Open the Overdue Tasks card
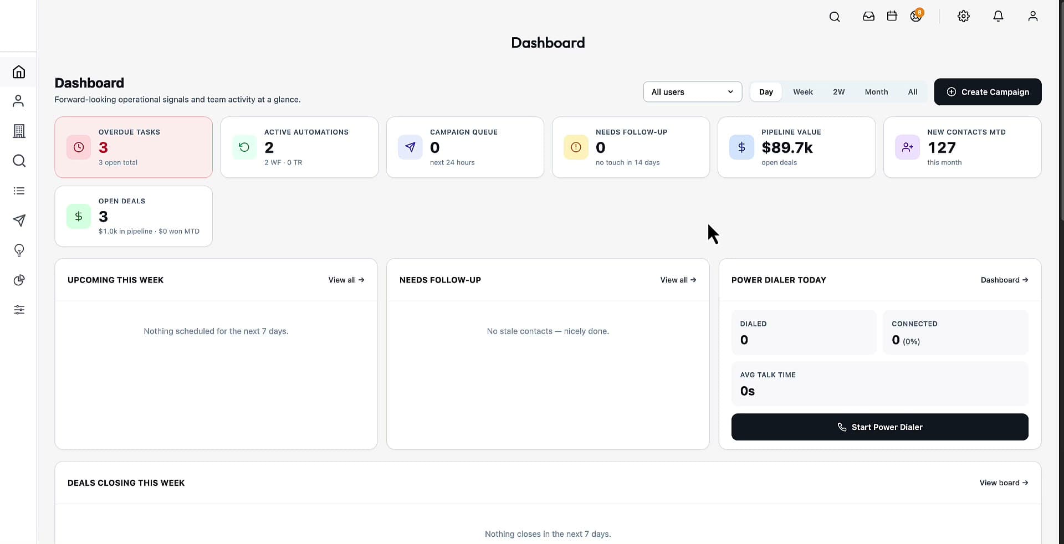Screen dimensions: 1064x544 [x=134, y=147]
